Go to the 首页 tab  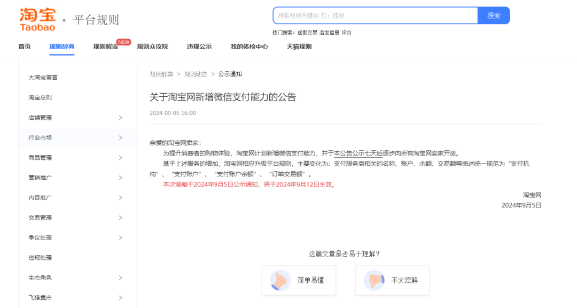(25, 47)
